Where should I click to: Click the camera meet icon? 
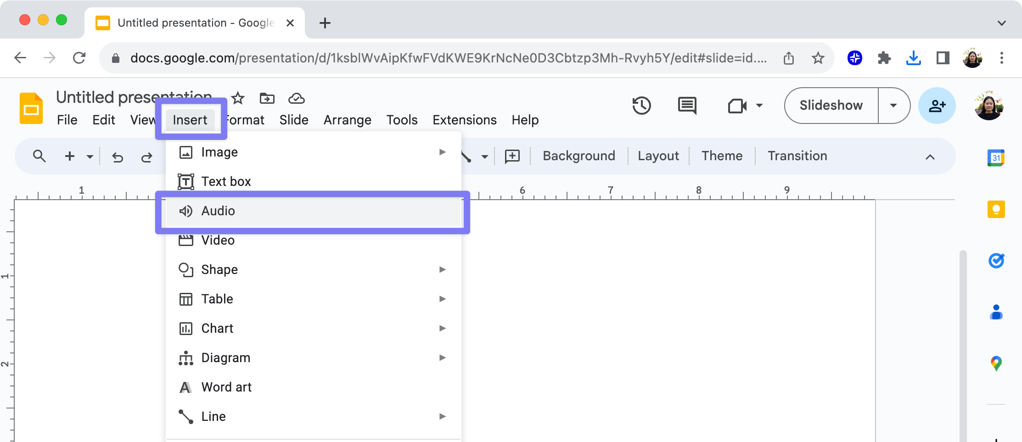(x=737, y=106)
